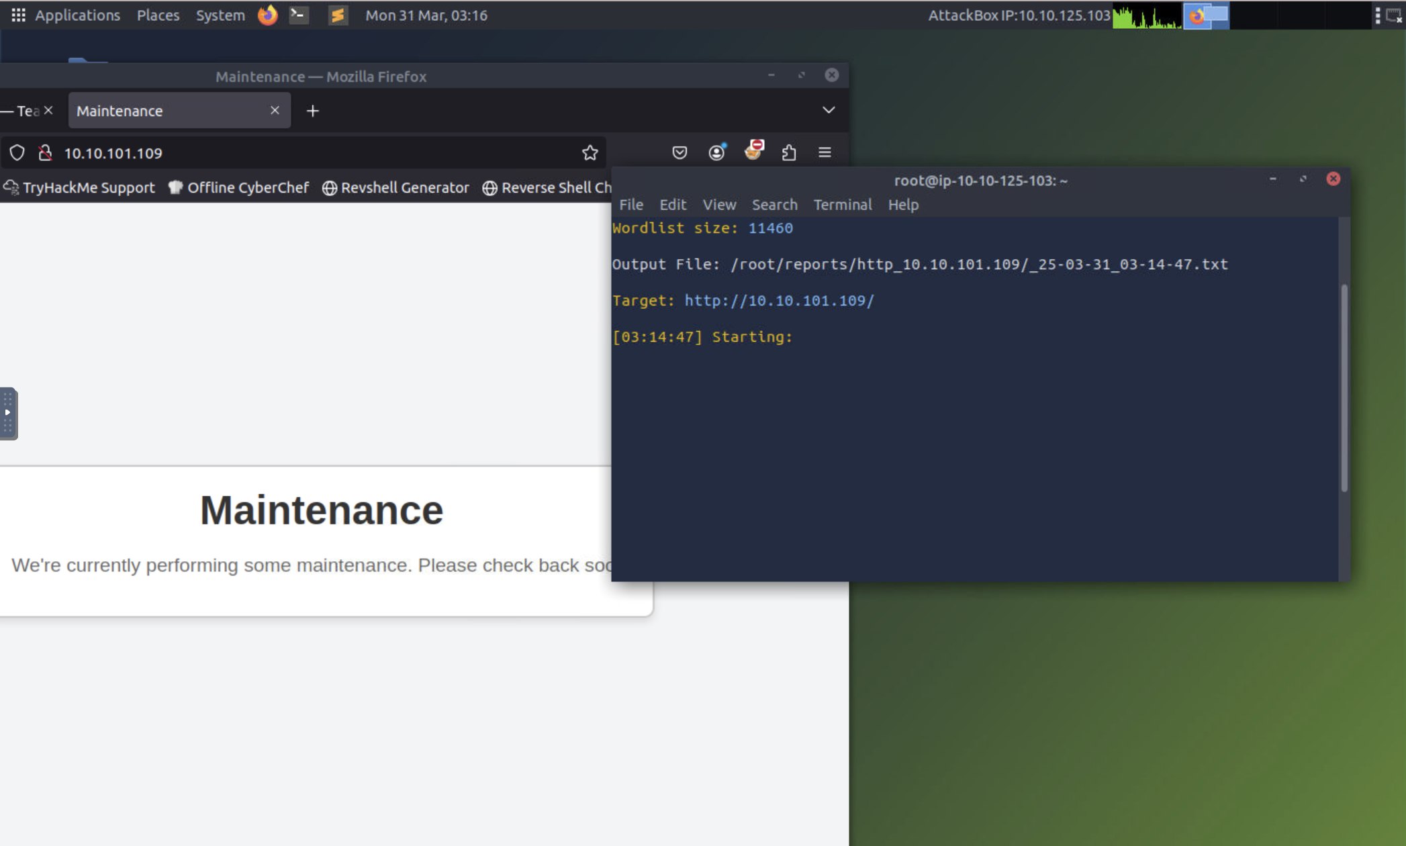
Task: Click the terminal vertical scrollbar
Action: pyautogui.click(x=1344, y=389)
